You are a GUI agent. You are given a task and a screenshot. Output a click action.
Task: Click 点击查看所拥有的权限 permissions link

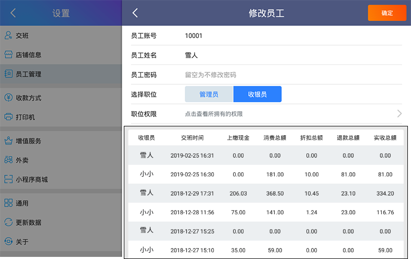tap(214, 114)
